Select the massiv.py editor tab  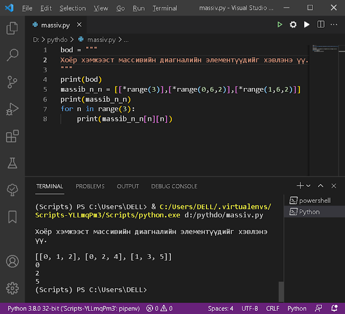coord(56,25)
